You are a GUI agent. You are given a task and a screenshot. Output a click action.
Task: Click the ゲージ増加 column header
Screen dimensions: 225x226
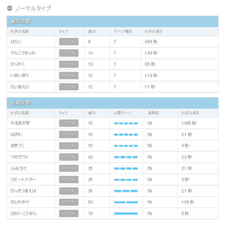[123, 31]
